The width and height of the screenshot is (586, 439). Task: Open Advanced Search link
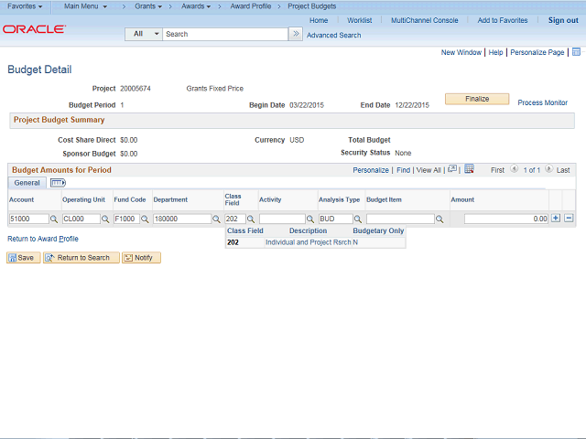[x=333, y=35]
